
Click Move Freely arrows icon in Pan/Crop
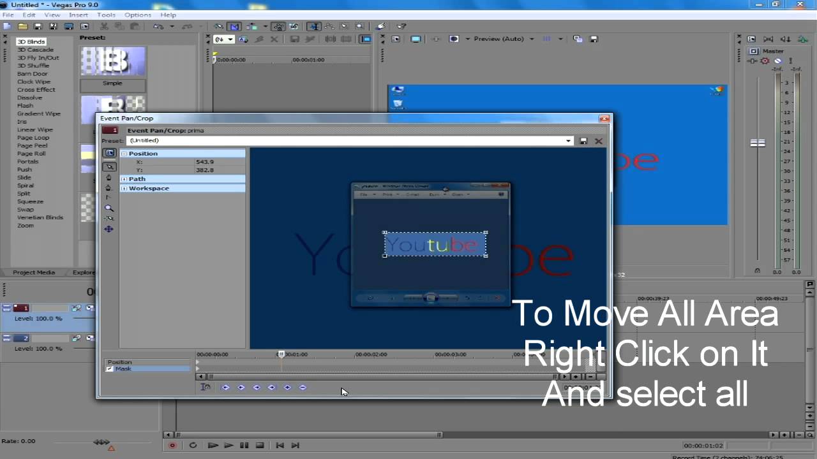(x=109, y=229)
